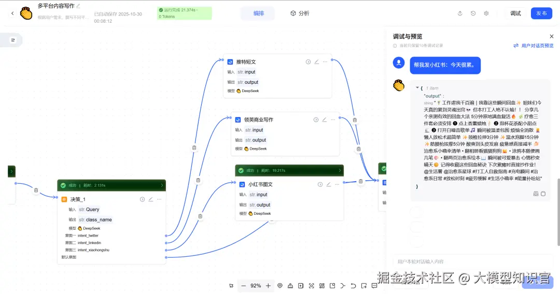
Task: Toggle the minimap icon
Action: coord(332,286)
